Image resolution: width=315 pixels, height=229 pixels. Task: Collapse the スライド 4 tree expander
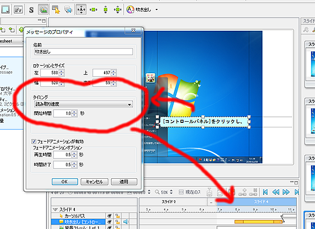pos(55,209)
